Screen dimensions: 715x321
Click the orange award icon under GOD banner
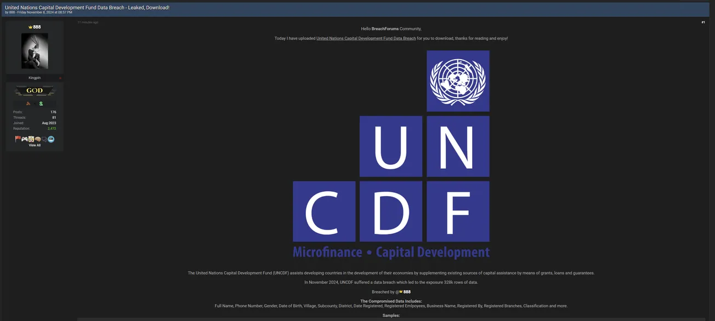[x=28, y=104]
